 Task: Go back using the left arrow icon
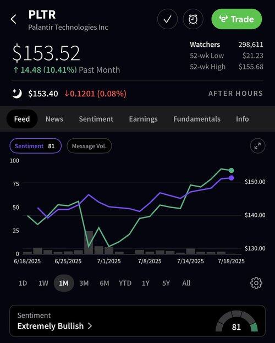click(14, 19)
